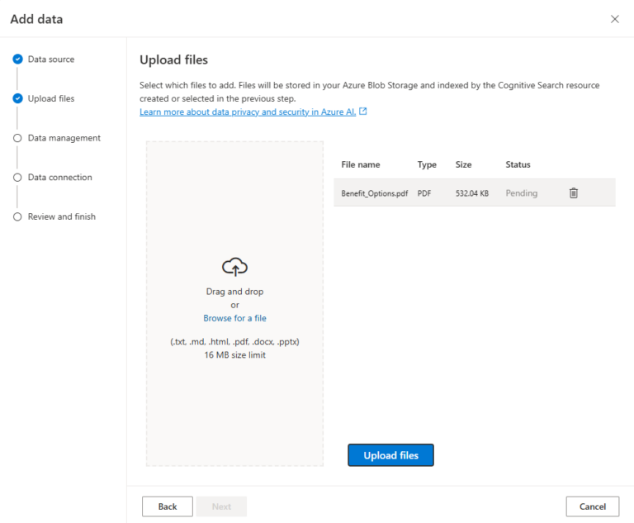Select the Data management step circle
The image size is (634, 523).
coord(17,138)
